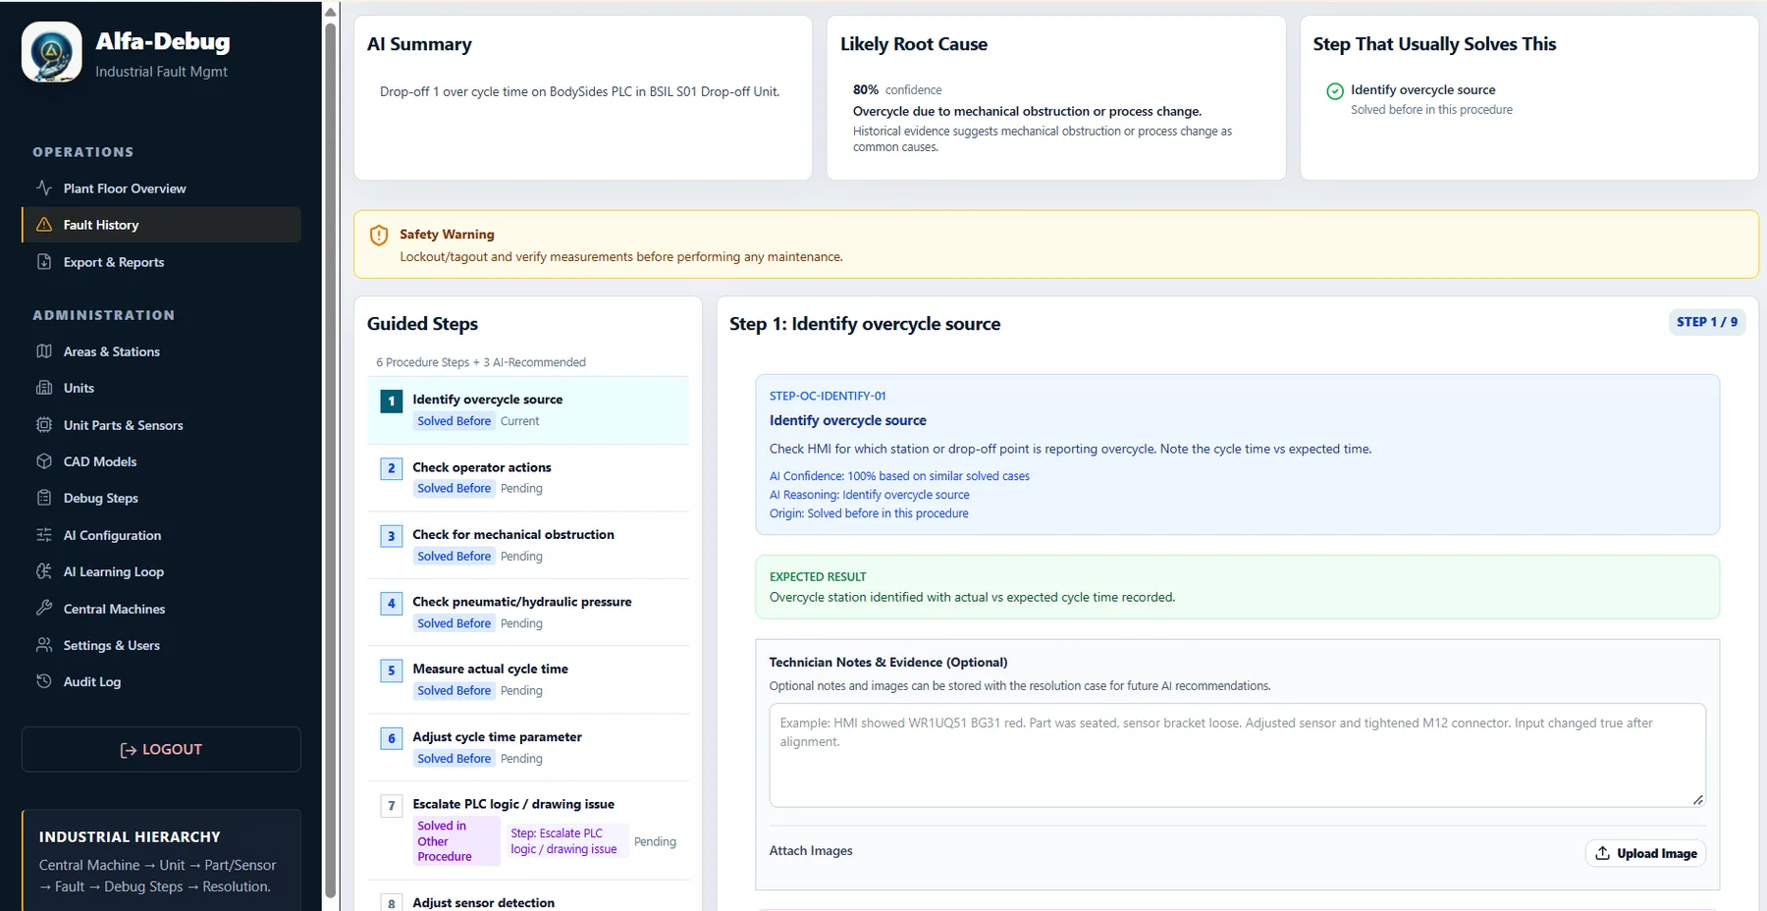Viewport: 1767px width, 911px height.
Task: Click the CAD Models cube icon
Action: tap(44, 461)
